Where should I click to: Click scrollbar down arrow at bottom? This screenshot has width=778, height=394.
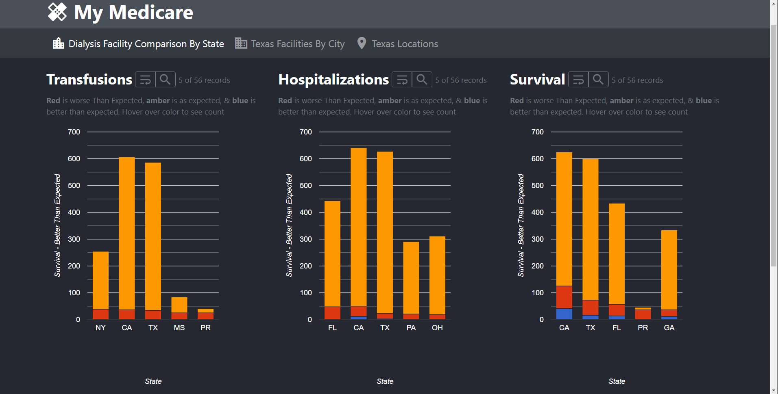coord(774,390)
